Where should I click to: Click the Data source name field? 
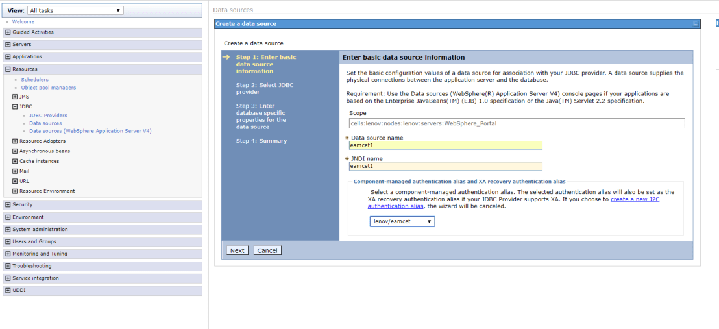coord(445,145)
